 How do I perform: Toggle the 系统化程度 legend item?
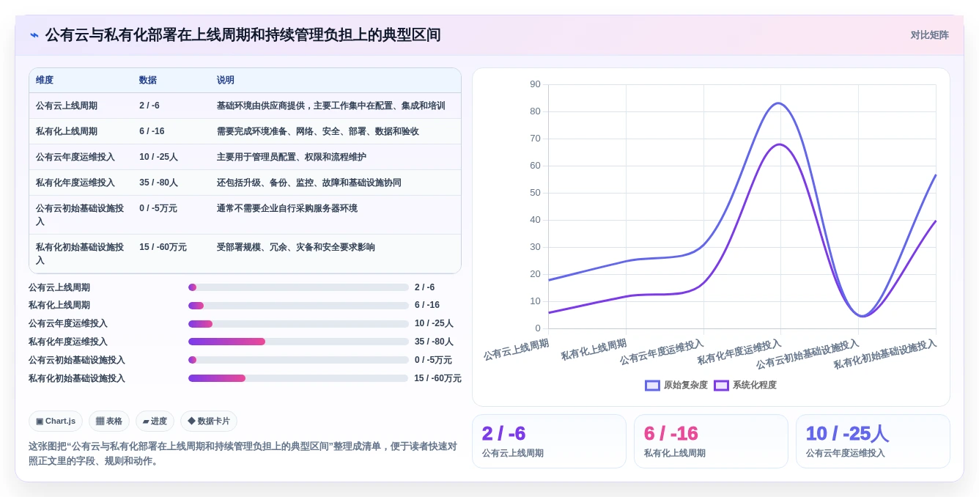745,385
